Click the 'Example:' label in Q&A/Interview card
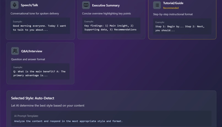The width and height of the screenshot is (222, 127). (x=18, y=67)
